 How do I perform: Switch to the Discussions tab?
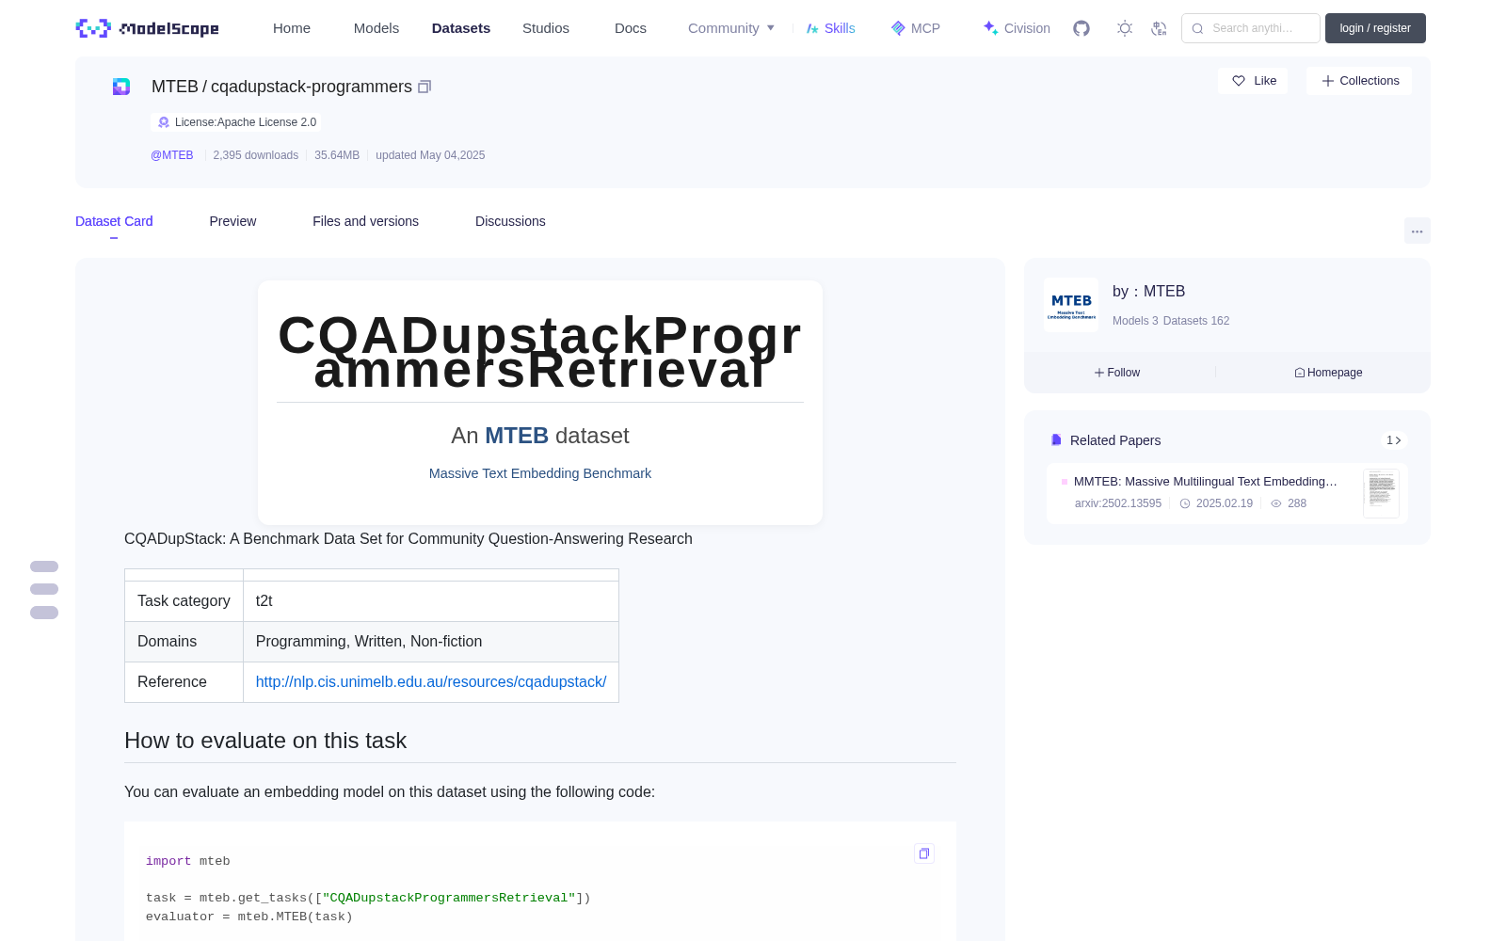pos(510,221)
